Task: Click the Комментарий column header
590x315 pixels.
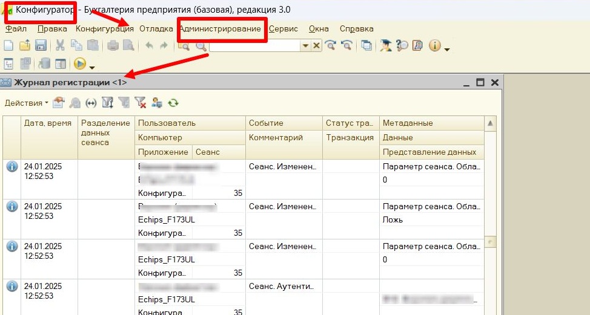Action: pyautogui.click(x=284, y=145)
